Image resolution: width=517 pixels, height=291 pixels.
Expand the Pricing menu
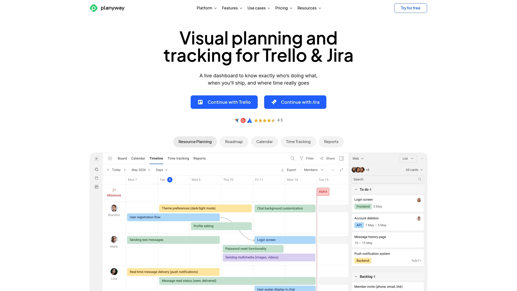point(284,8)
